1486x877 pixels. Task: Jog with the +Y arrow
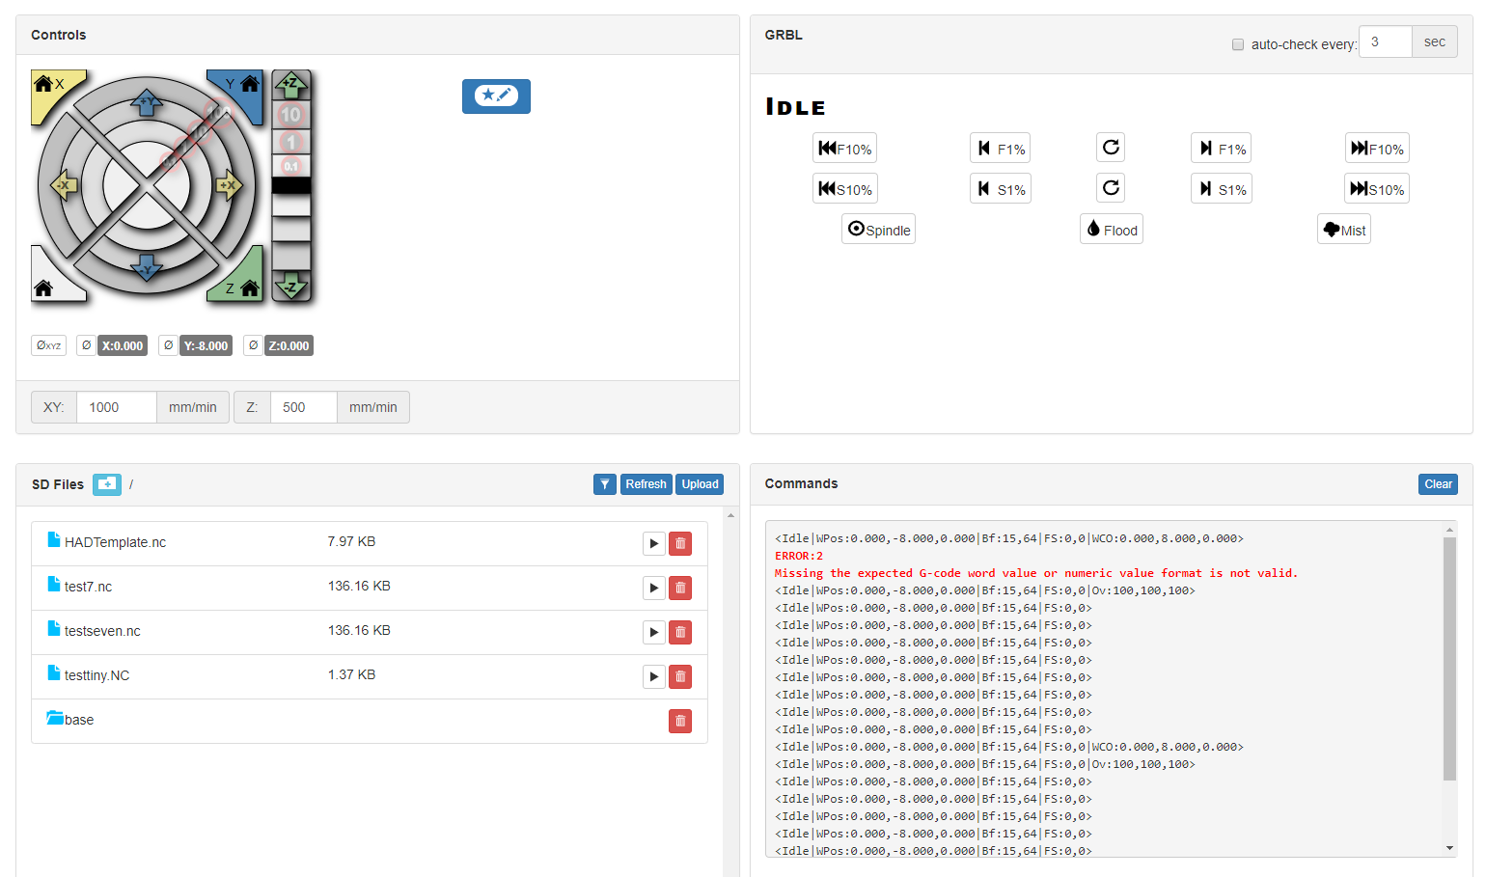coord(147,102)
